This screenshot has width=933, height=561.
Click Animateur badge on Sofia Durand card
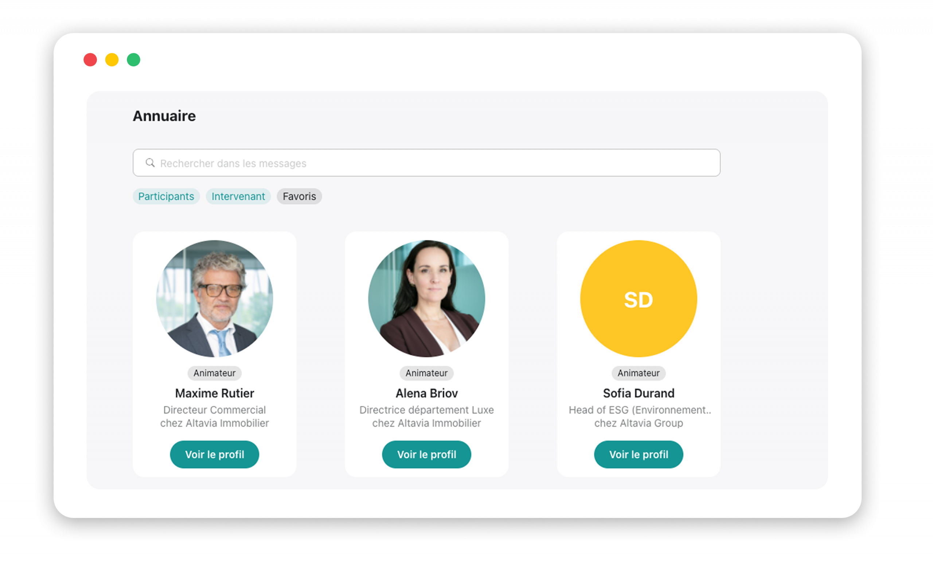638,373
